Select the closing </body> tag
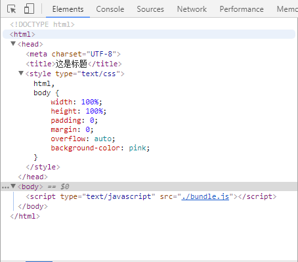This screenshot has height=262, width=298. click(x=33, y=206)
